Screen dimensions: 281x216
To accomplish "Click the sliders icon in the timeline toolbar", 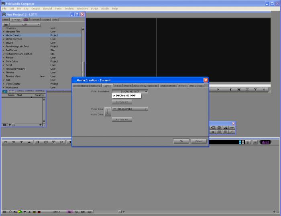I will tap(6, 142).
